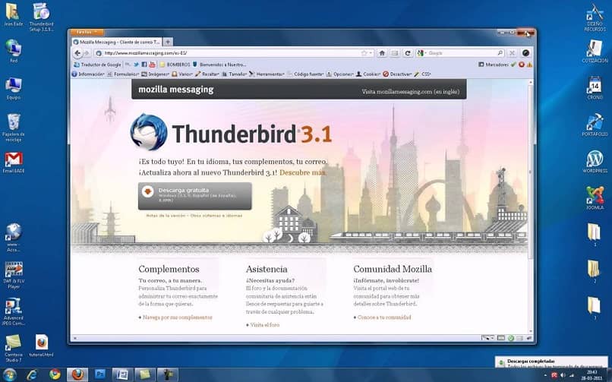Open the Conoce a tu comunidad link

click(x=384, y=317)
